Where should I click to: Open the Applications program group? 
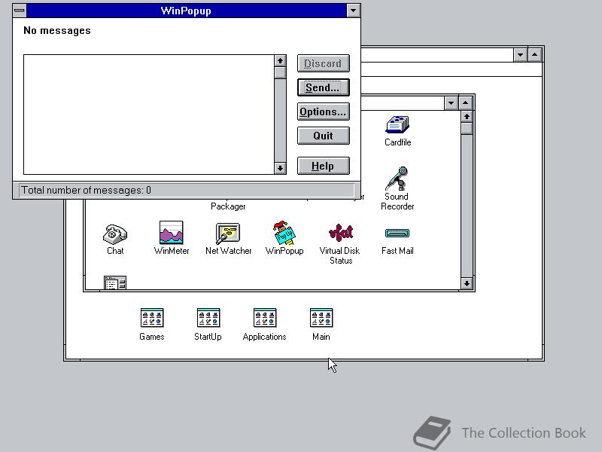(264, 318)
